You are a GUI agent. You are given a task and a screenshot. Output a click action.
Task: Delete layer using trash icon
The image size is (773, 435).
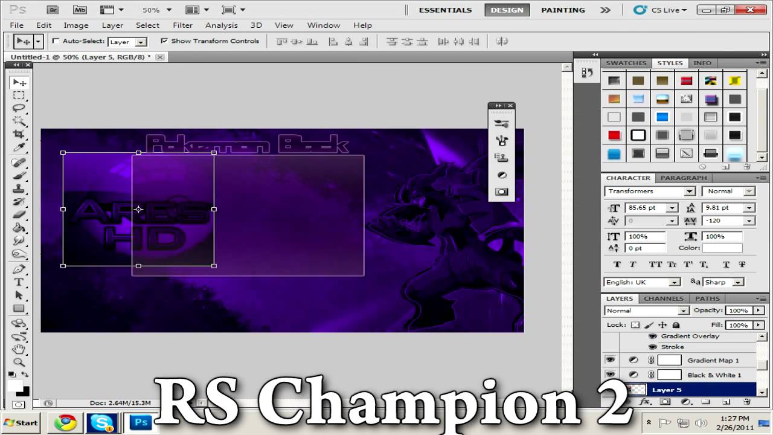coord(747,402)
